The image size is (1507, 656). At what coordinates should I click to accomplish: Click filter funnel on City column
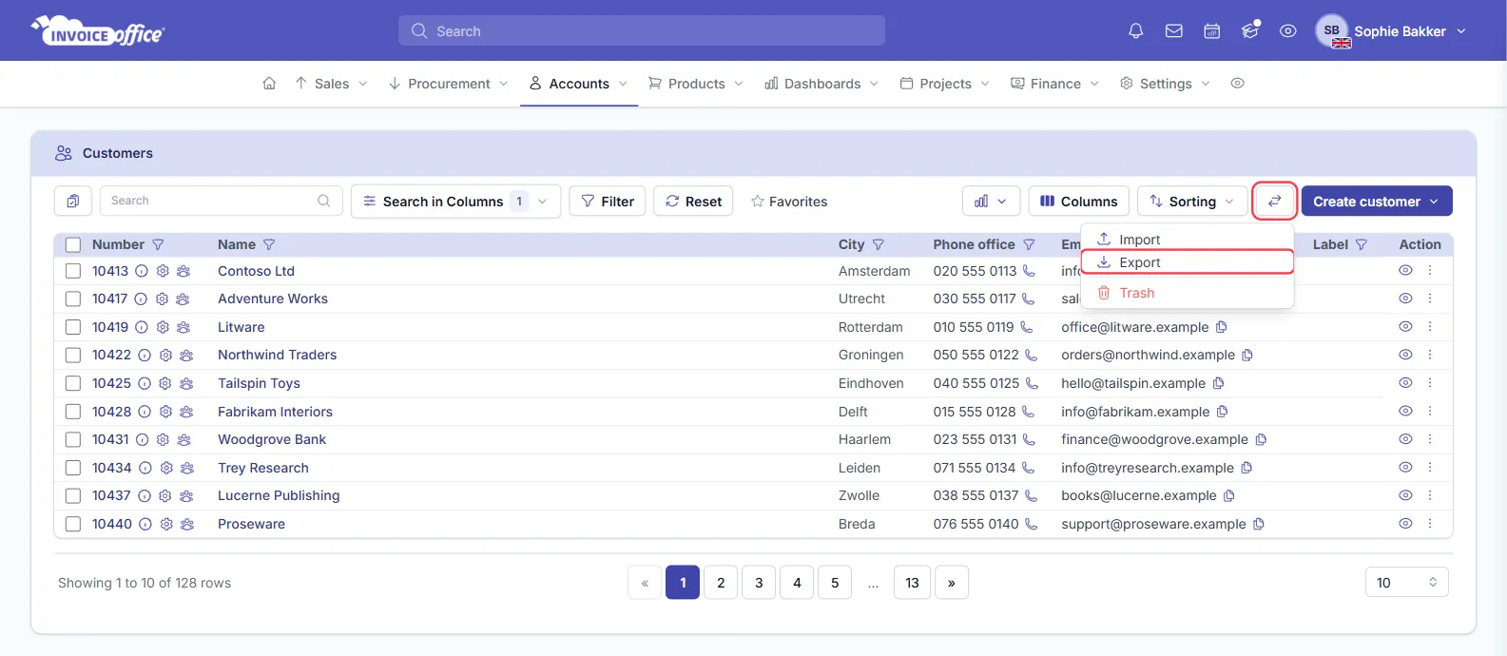click(x=879, y=244)
